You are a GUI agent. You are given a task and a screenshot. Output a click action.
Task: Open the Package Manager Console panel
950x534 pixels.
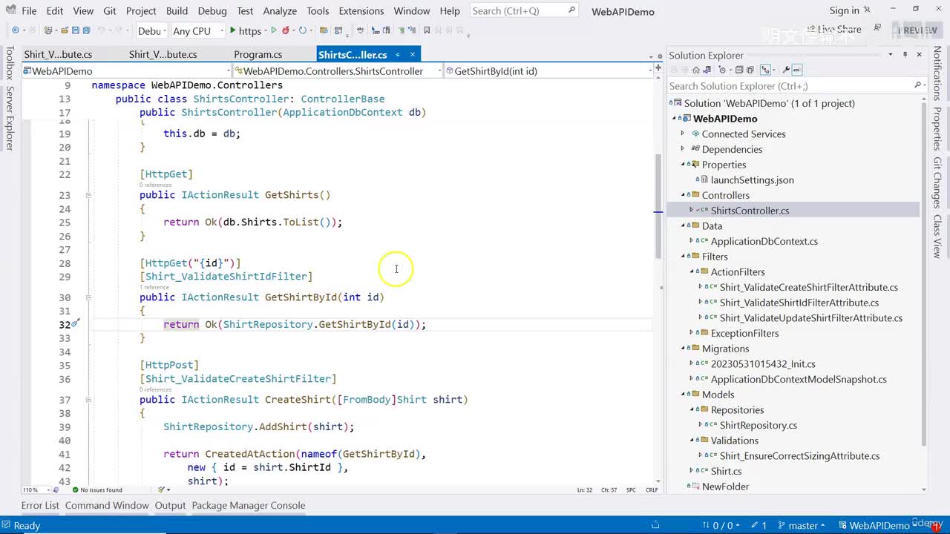pyautogui.click(x=248, y=506)
